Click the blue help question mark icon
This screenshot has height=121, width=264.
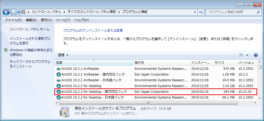[256, 55]
